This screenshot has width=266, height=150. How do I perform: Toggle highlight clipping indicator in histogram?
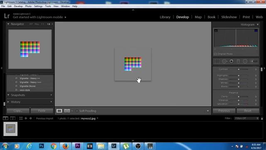tap(256, 30)
